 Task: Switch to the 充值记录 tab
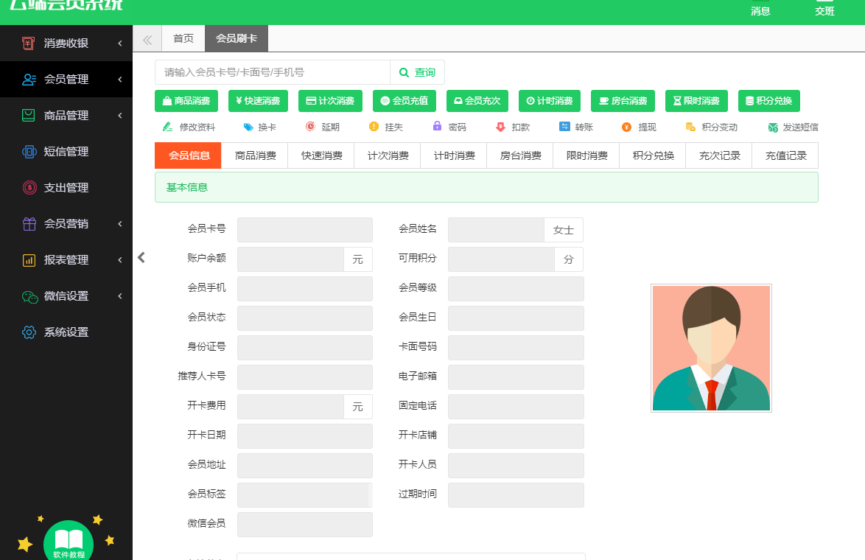(785, 155)
